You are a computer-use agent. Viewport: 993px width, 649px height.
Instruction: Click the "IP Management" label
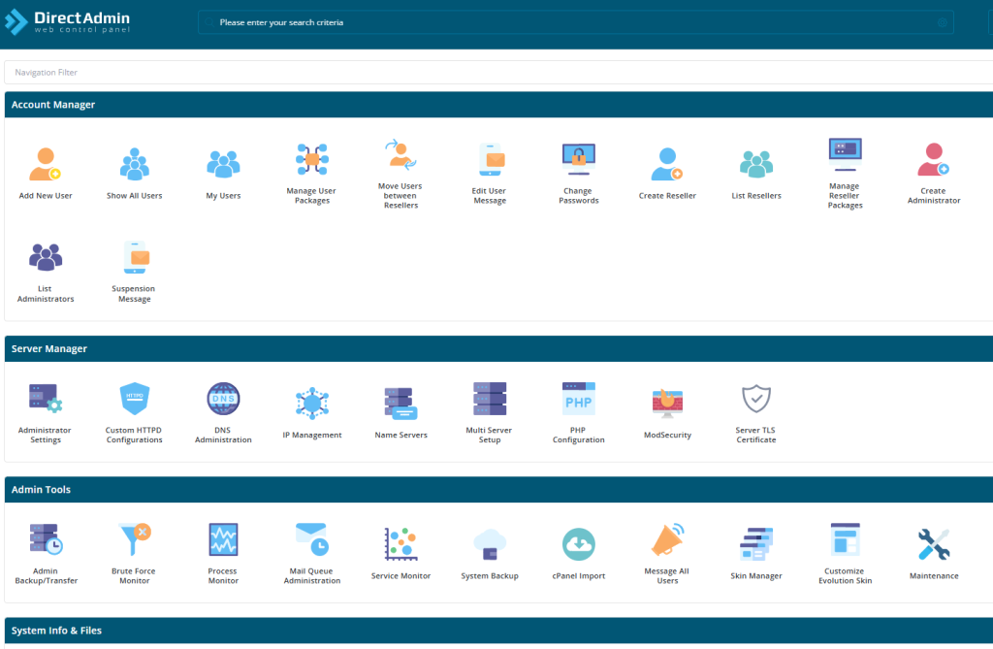[x=312, y=435]
